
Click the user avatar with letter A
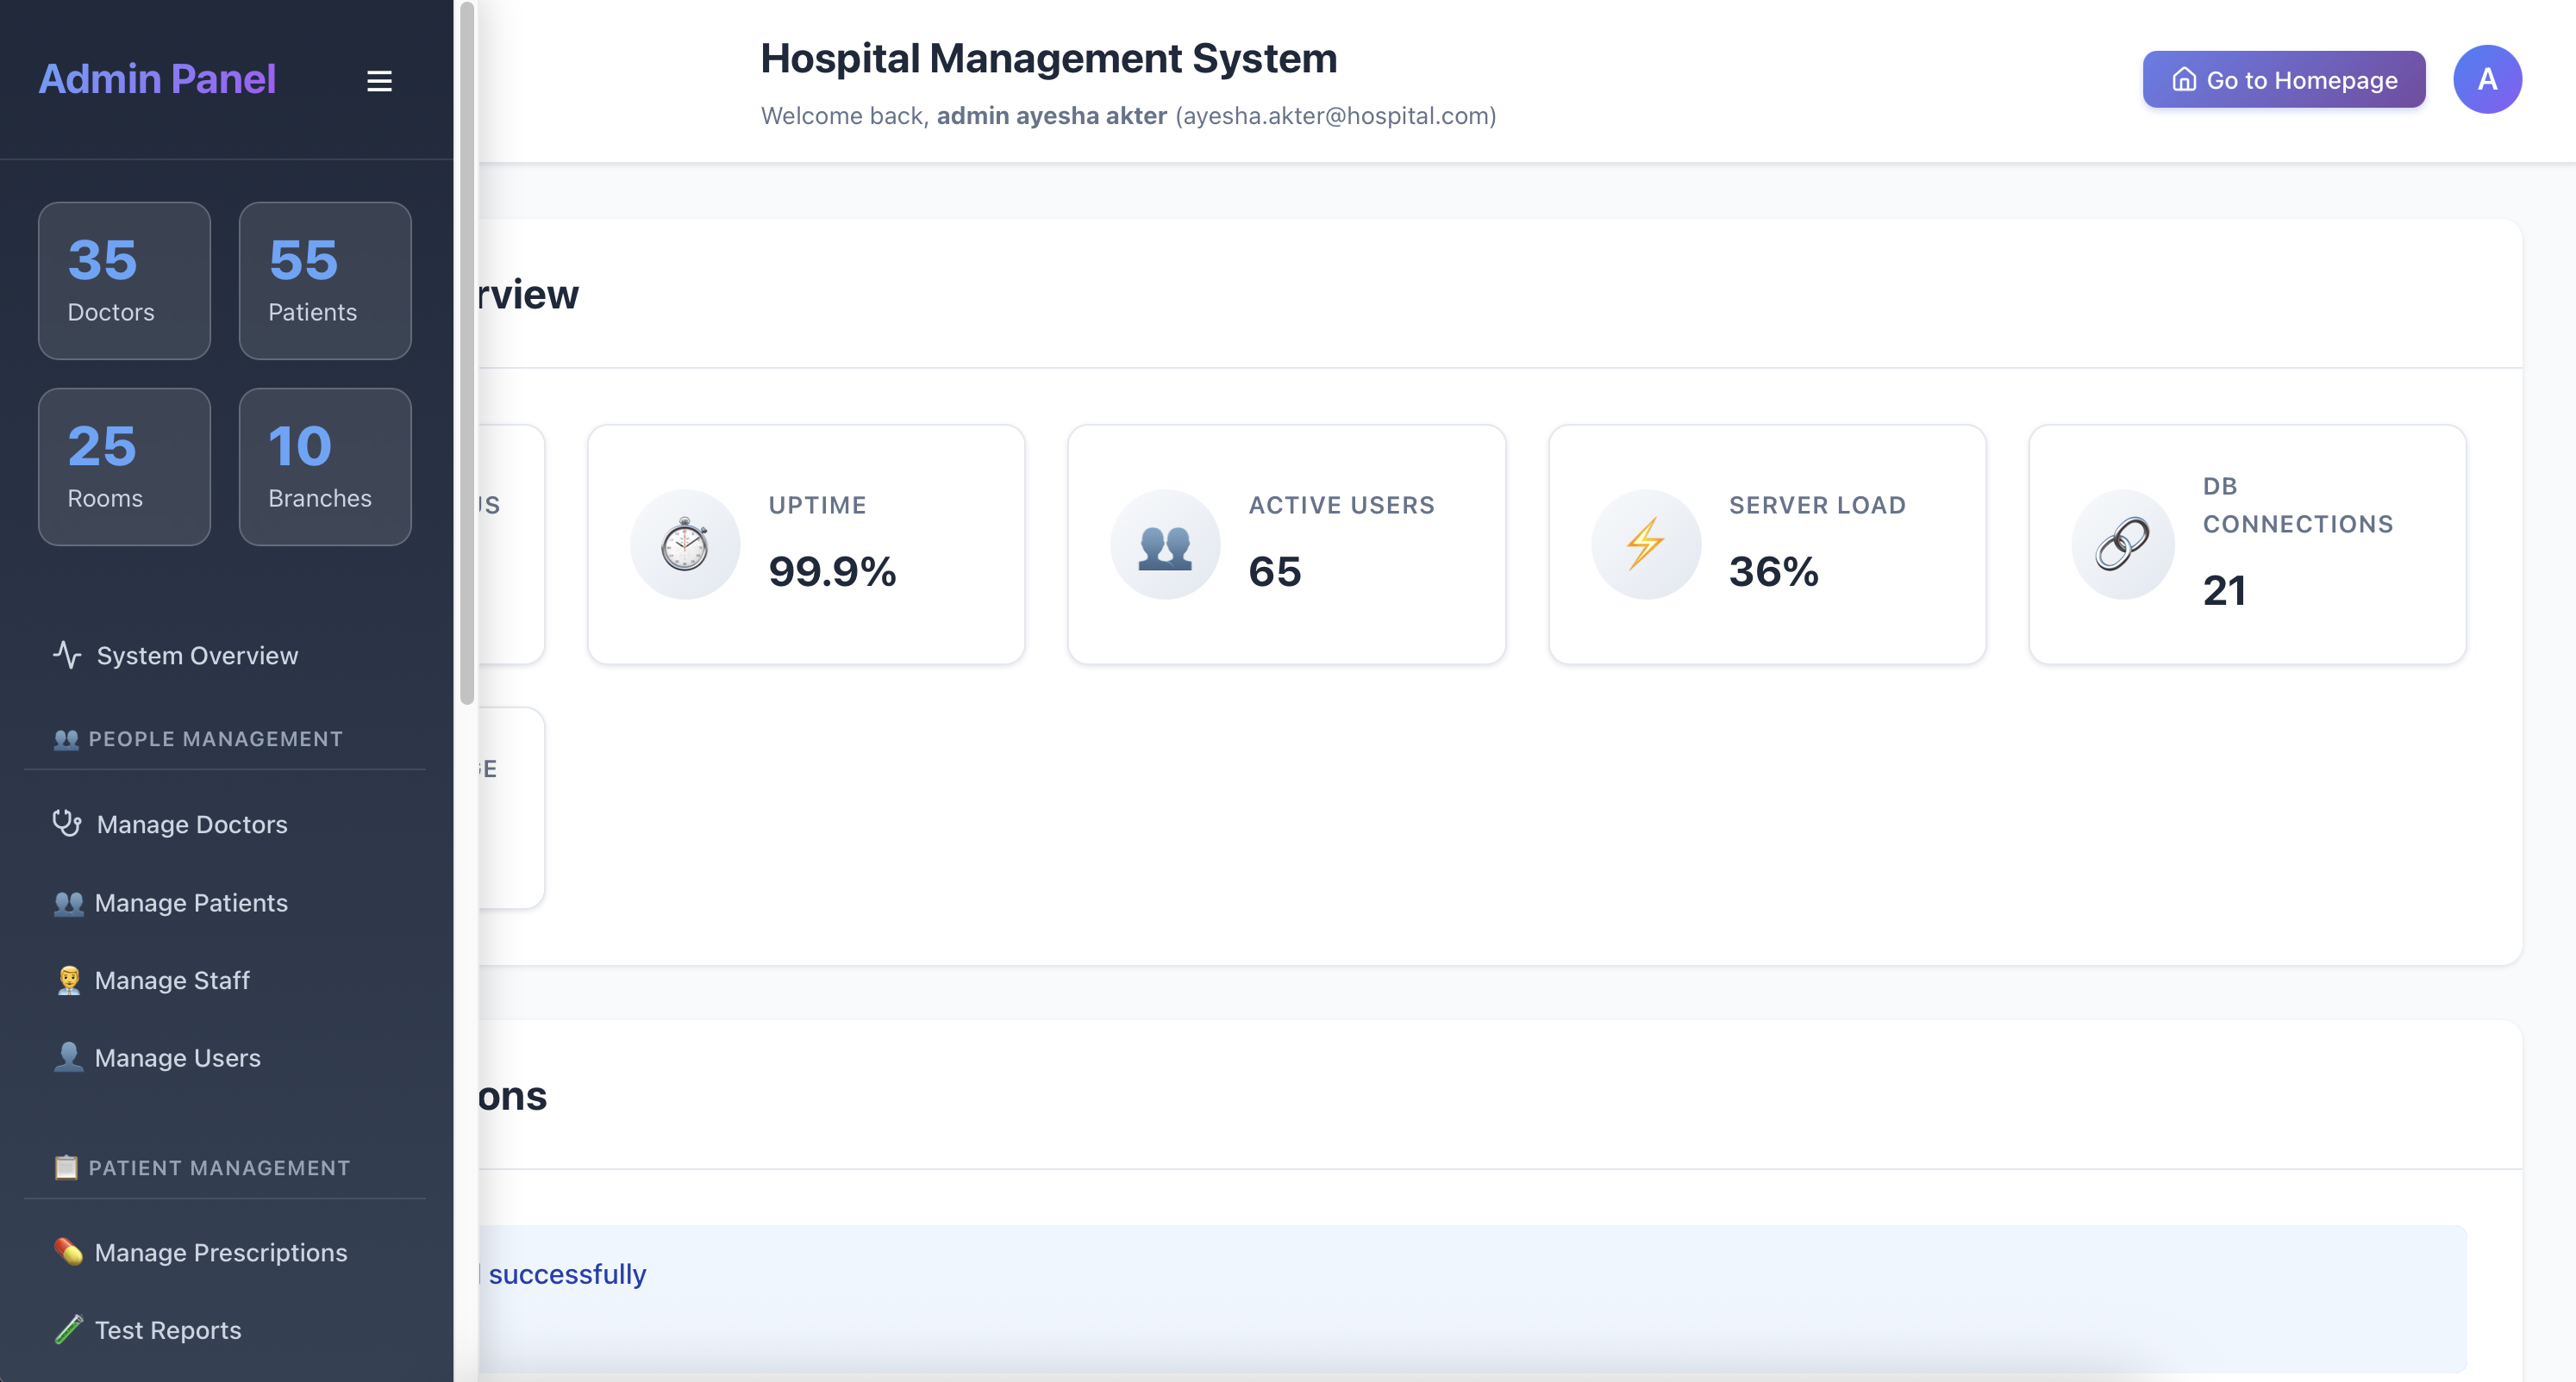pyautogui.click(x=2486, y=79)
